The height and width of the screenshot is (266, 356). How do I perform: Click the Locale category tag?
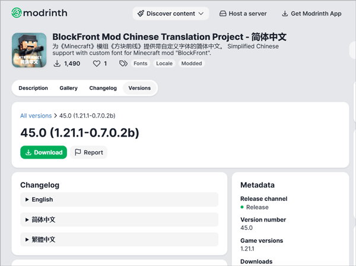pos(164,64)
